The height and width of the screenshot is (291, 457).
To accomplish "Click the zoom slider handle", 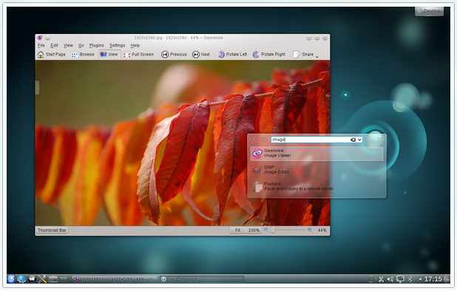I will [x=273, y=230].
